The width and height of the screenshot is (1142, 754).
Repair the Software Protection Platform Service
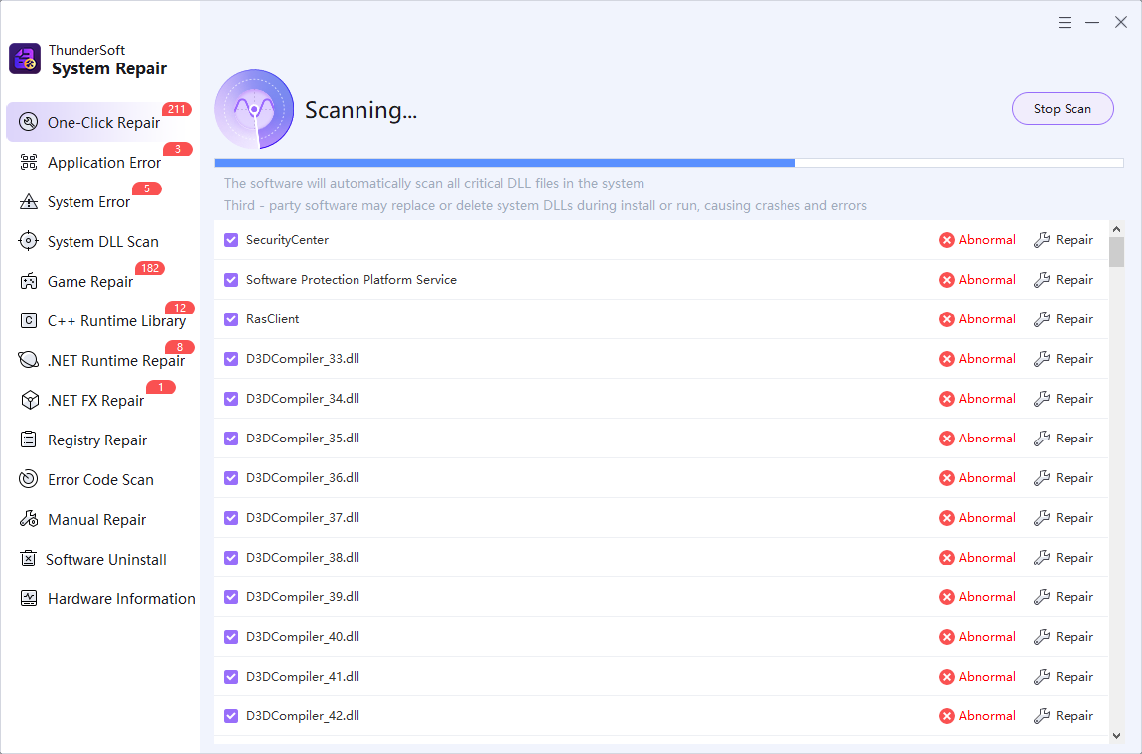click(1064, 280)
